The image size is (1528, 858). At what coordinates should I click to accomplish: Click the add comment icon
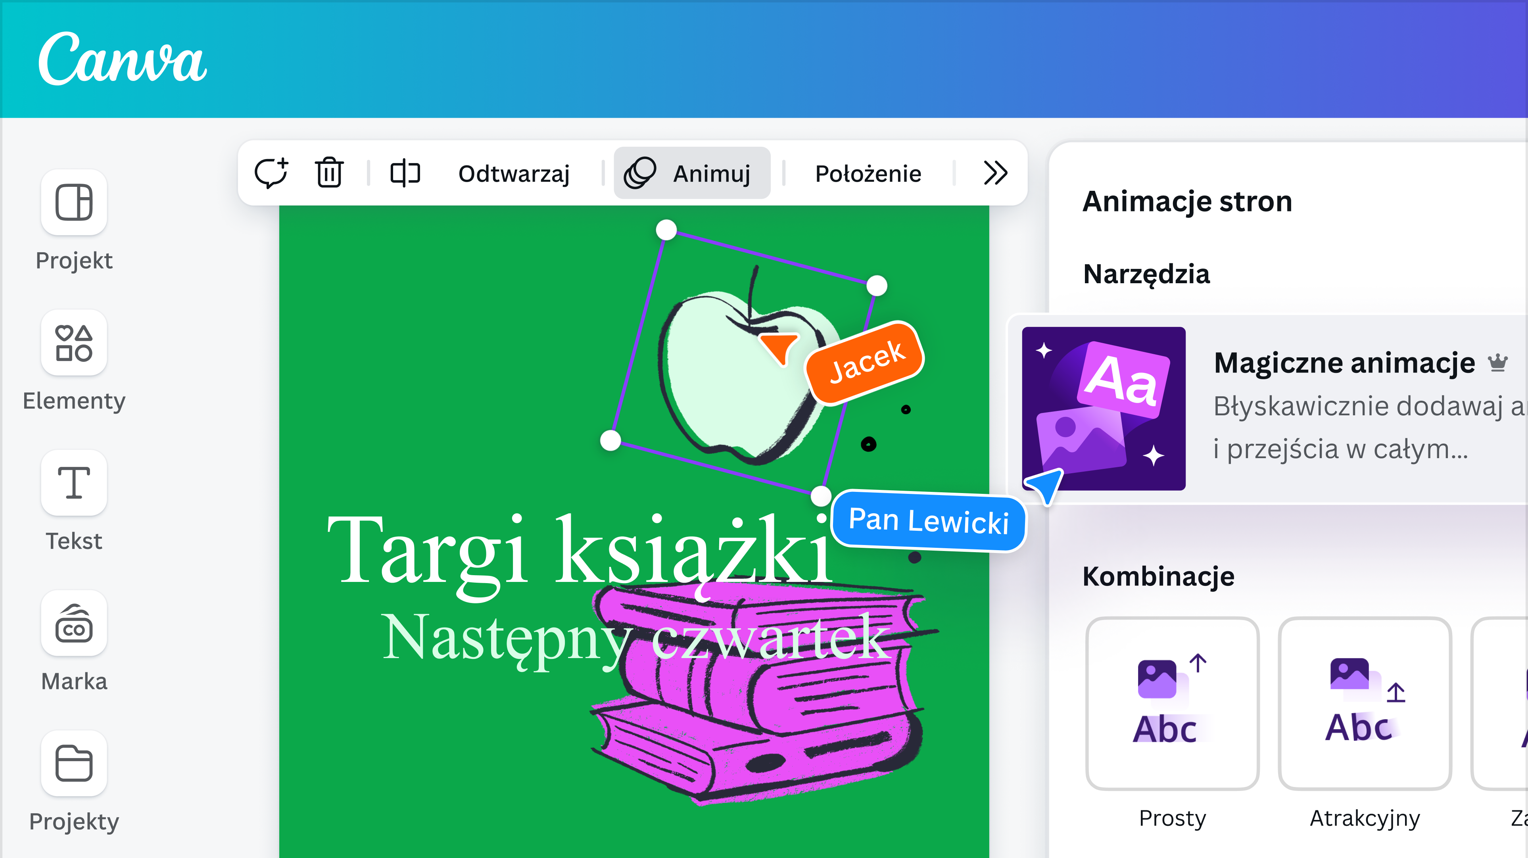[x=271, y=173]
